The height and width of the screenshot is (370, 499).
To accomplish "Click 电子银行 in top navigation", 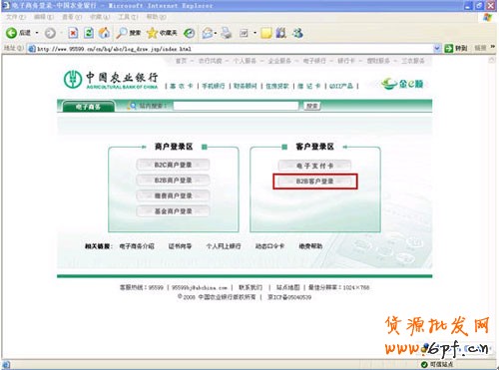I will (314, 61).
